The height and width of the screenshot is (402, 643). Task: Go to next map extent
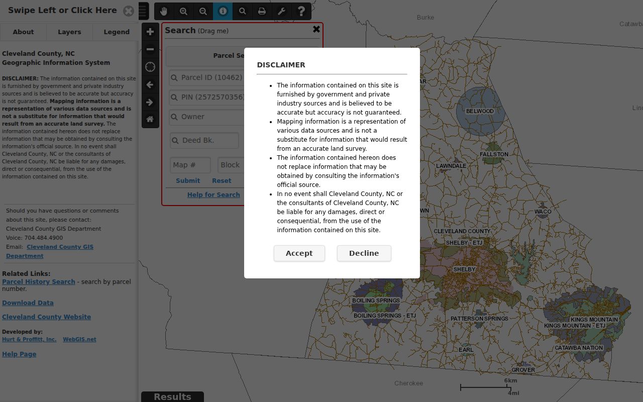coord(150,102)
